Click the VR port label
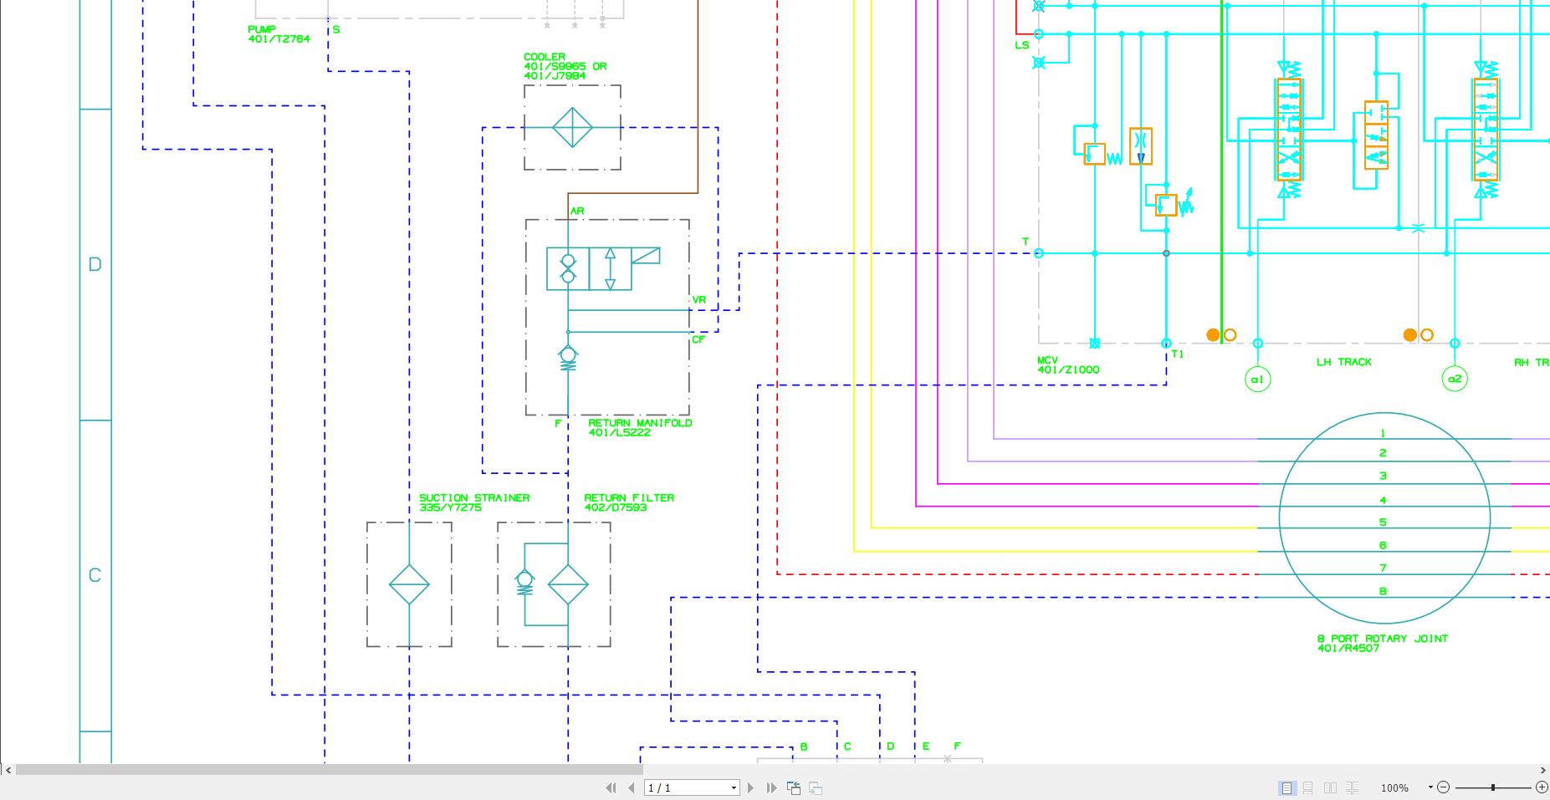The image size is (1550, 800). pos(699,299)
